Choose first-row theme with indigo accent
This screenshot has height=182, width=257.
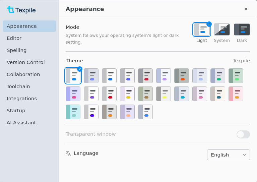tap(127, 76)
